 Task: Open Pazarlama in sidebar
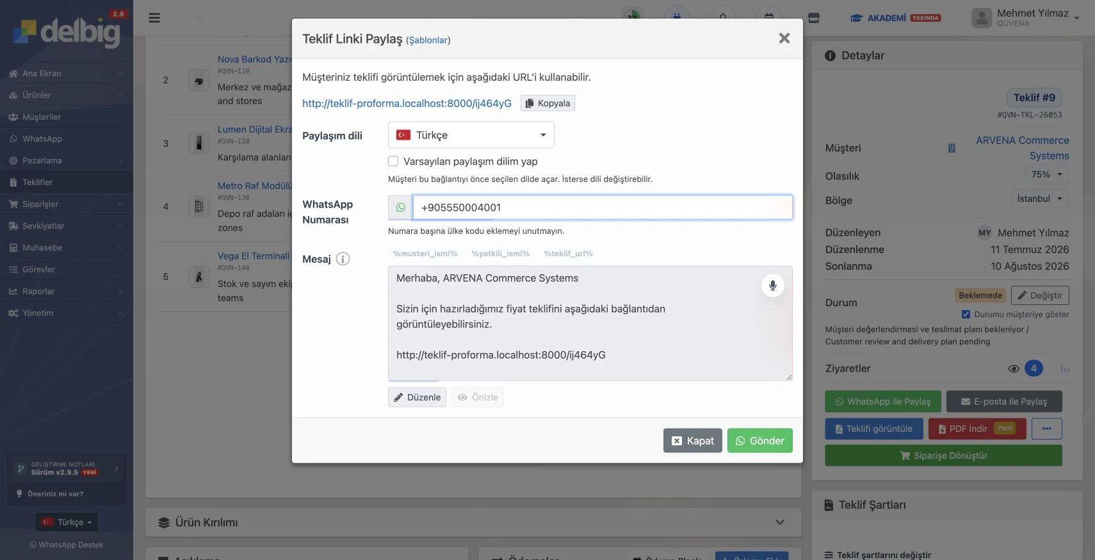pyautogui.click(x=67, y=161)
